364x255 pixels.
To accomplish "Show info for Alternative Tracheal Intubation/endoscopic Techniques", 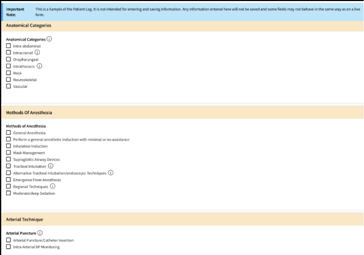I will (x=111, y=173).
